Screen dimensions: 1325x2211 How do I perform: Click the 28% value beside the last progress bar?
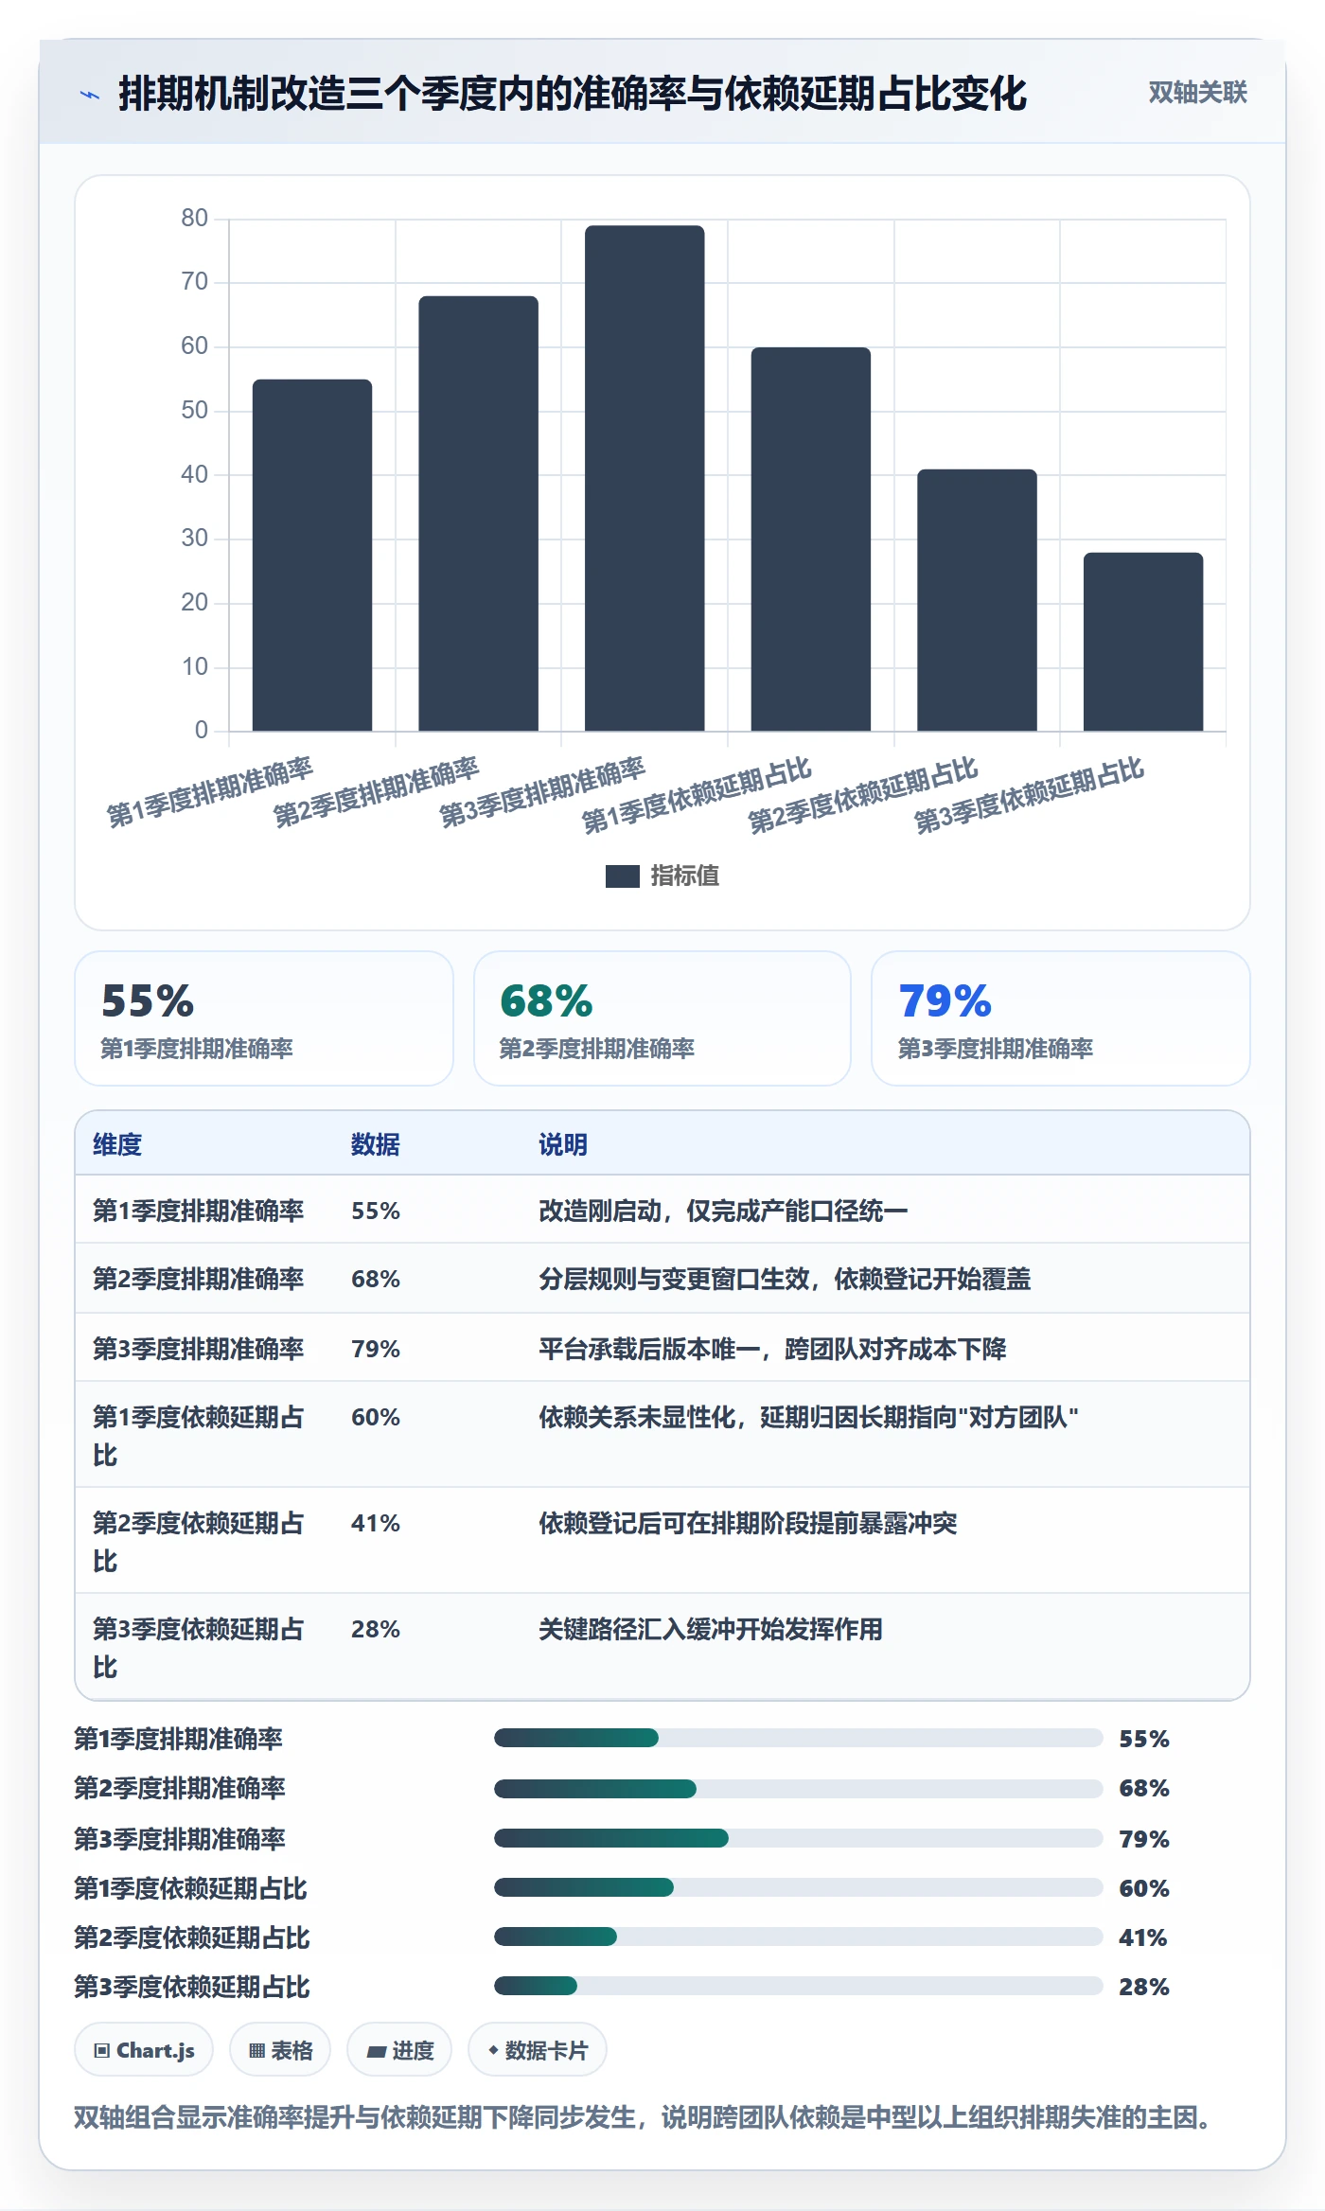(x=1143, y=1987)
